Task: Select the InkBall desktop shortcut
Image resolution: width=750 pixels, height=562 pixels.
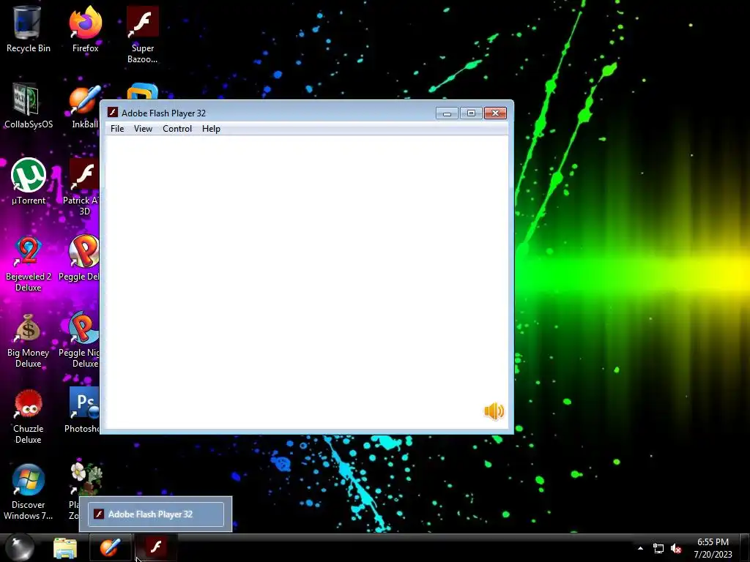Action: pyautogui.click(x=84, y=105)
